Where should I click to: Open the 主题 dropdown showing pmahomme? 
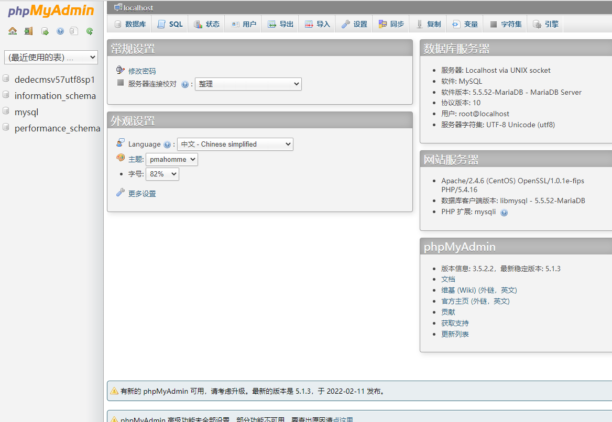pos(172,159)
